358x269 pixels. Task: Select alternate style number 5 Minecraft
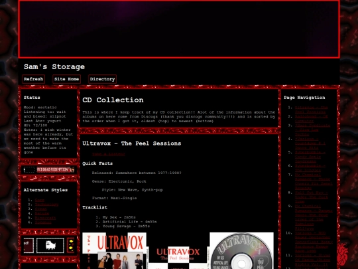[x=46, y=218]
